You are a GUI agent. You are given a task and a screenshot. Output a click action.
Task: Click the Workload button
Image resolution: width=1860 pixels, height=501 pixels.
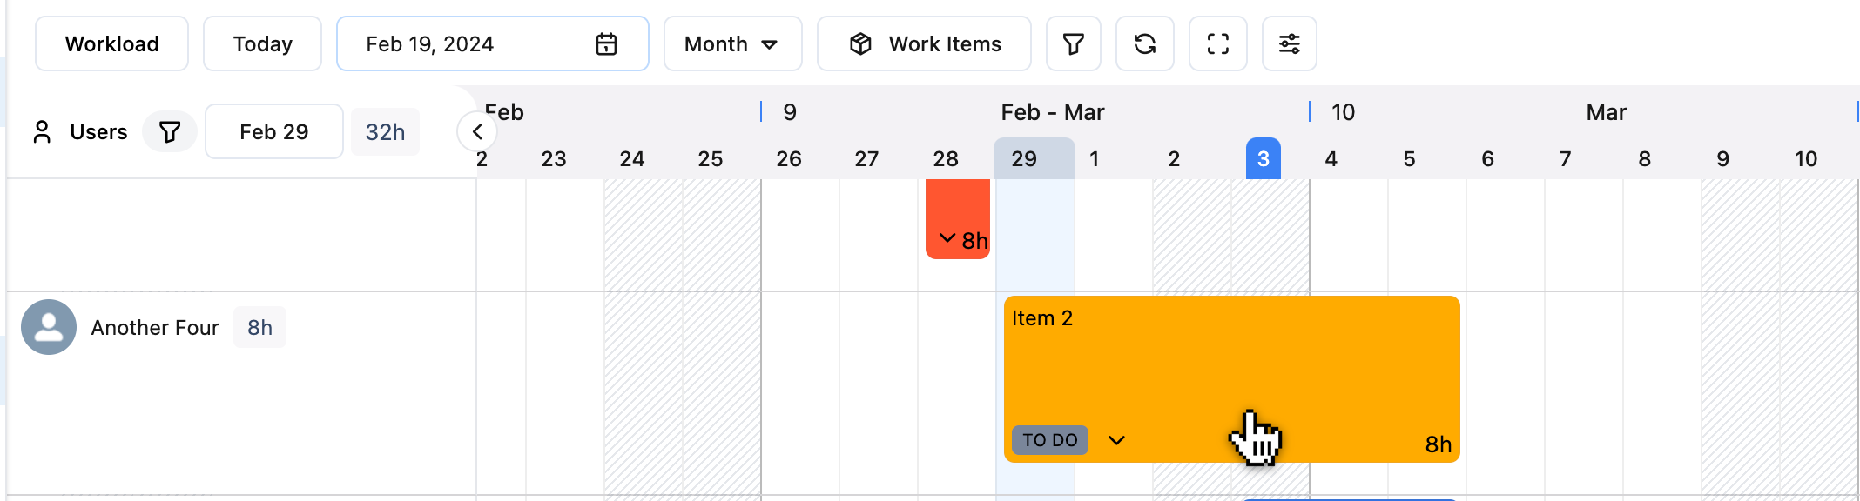coord(111,43)
